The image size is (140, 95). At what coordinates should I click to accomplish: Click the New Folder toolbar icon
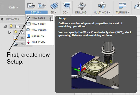pos(42,6)
